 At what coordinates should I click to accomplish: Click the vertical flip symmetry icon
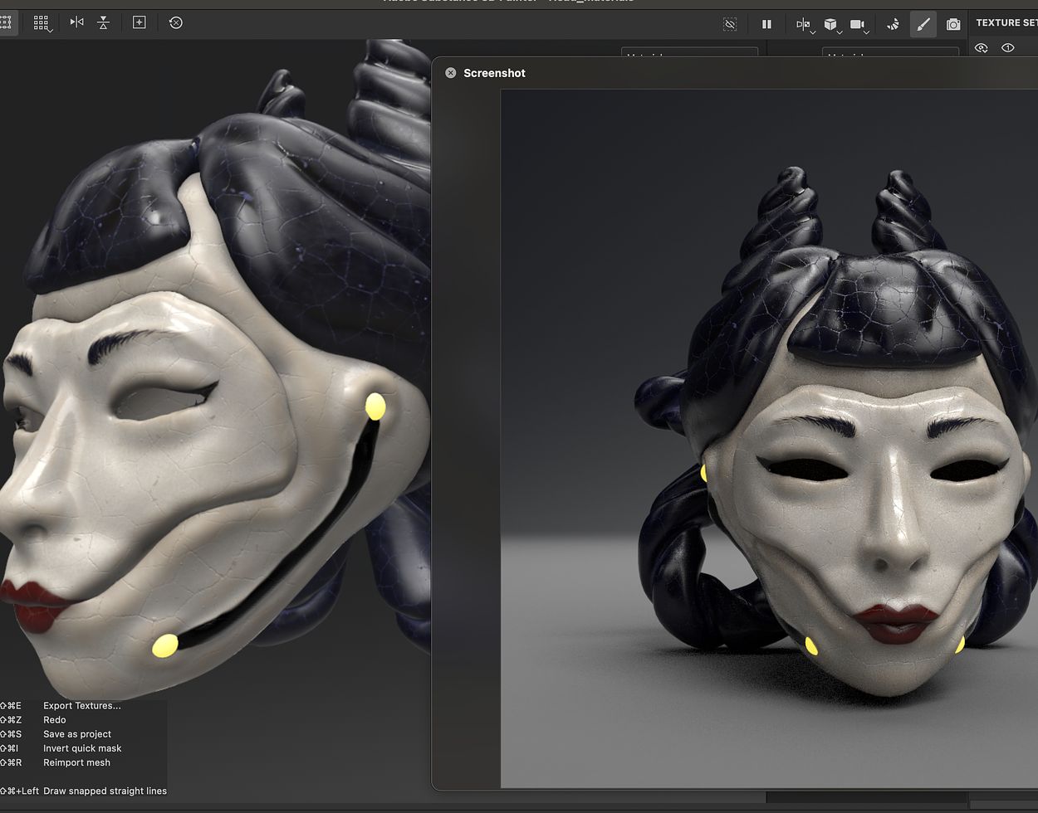103,22
